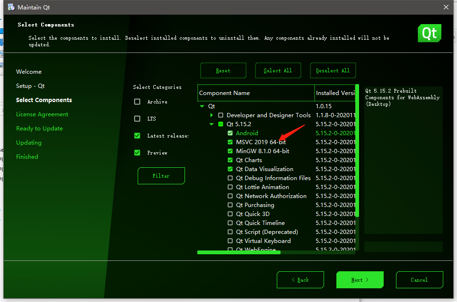Check the Qt Lottie Animation component

(x=230, y=187)
